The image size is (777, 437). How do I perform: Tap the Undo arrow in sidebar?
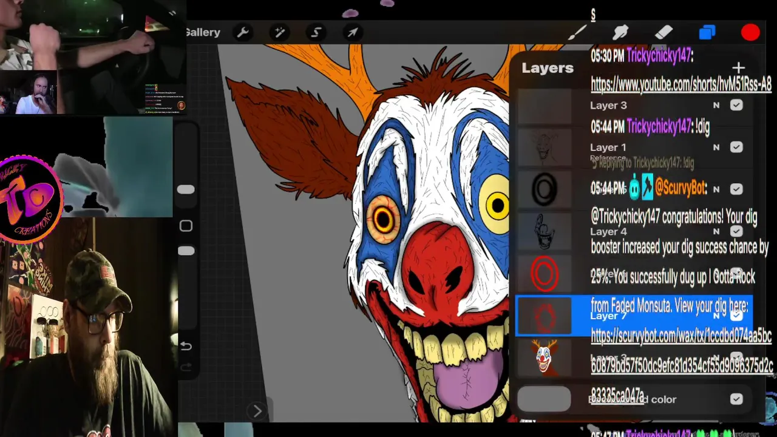coord(186,346)
